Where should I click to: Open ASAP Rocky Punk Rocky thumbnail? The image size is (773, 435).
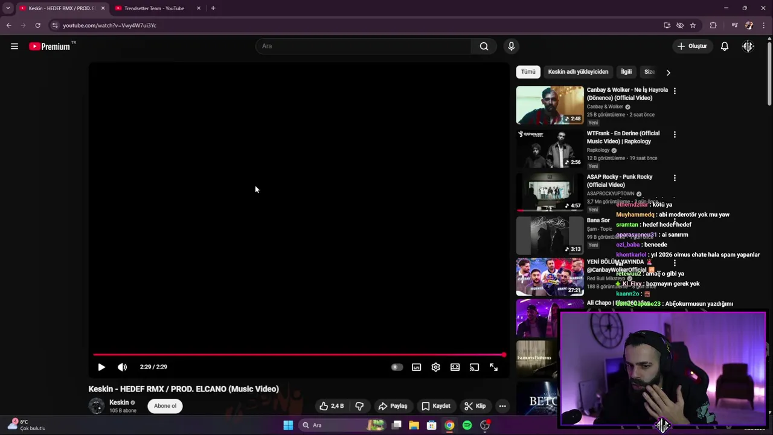click(x=550, y=192)
